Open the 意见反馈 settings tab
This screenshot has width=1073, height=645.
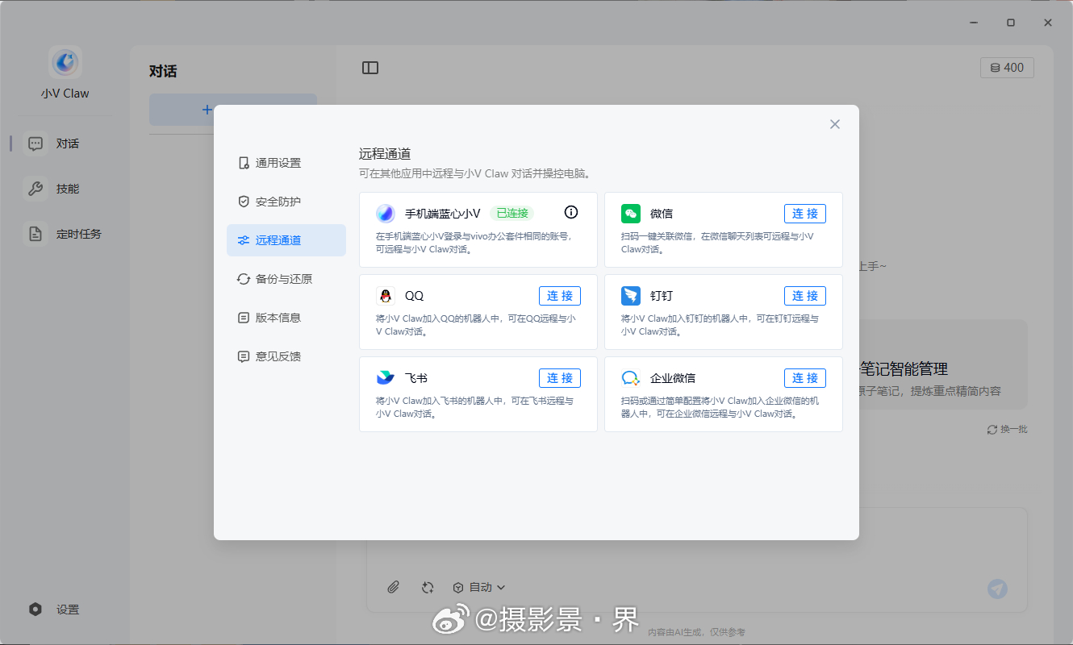pyautogui.click(x=286, y=356)
